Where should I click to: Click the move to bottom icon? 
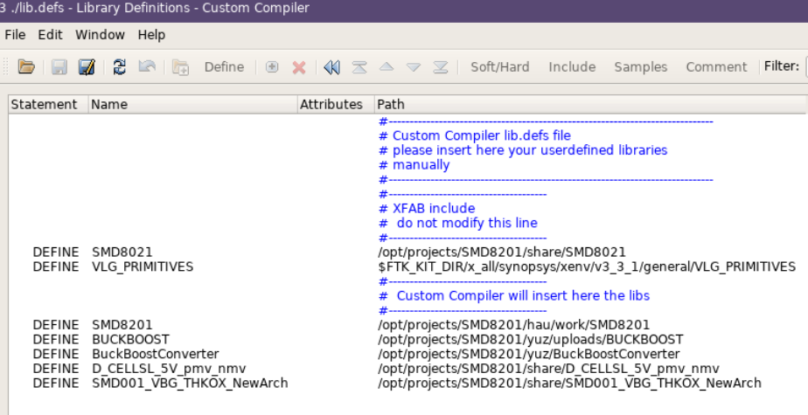point(441,67)
